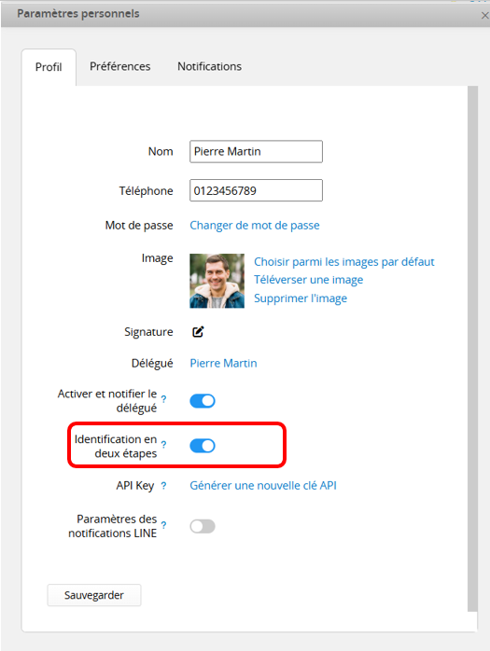The image size is (490, 651).
Task: Click help icon beside Identification en deux étapes
Action: coord(163,445)
